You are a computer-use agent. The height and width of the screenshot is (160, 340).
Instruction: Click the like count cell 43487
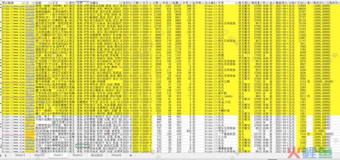tap(157, 9)
